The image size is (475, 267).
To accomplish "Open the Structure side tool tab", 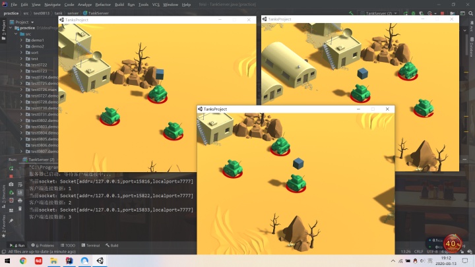I will (4, 196).
